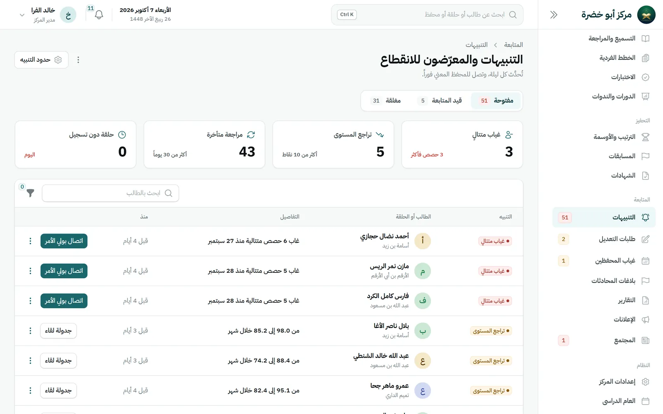Open المسابقات sidebar item
The width and height of the screenshot is (663, 414).
604,156
